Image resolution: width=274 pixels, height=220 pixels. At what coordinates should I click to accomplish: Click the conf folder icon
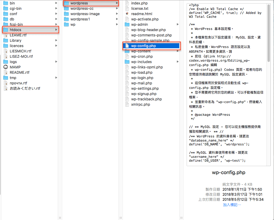[x=6, y=14]
